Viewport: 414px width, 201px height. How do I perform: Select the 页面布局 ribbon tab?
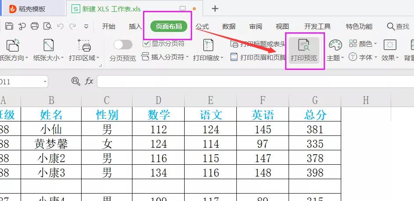point(169,26)
